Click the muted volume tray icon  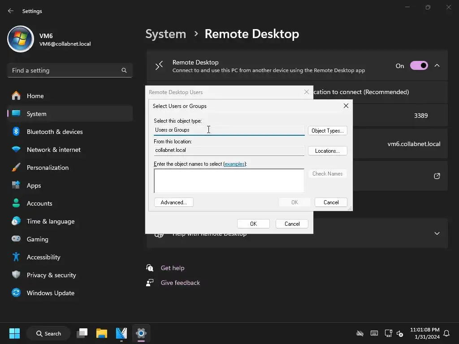pos(400,333)
